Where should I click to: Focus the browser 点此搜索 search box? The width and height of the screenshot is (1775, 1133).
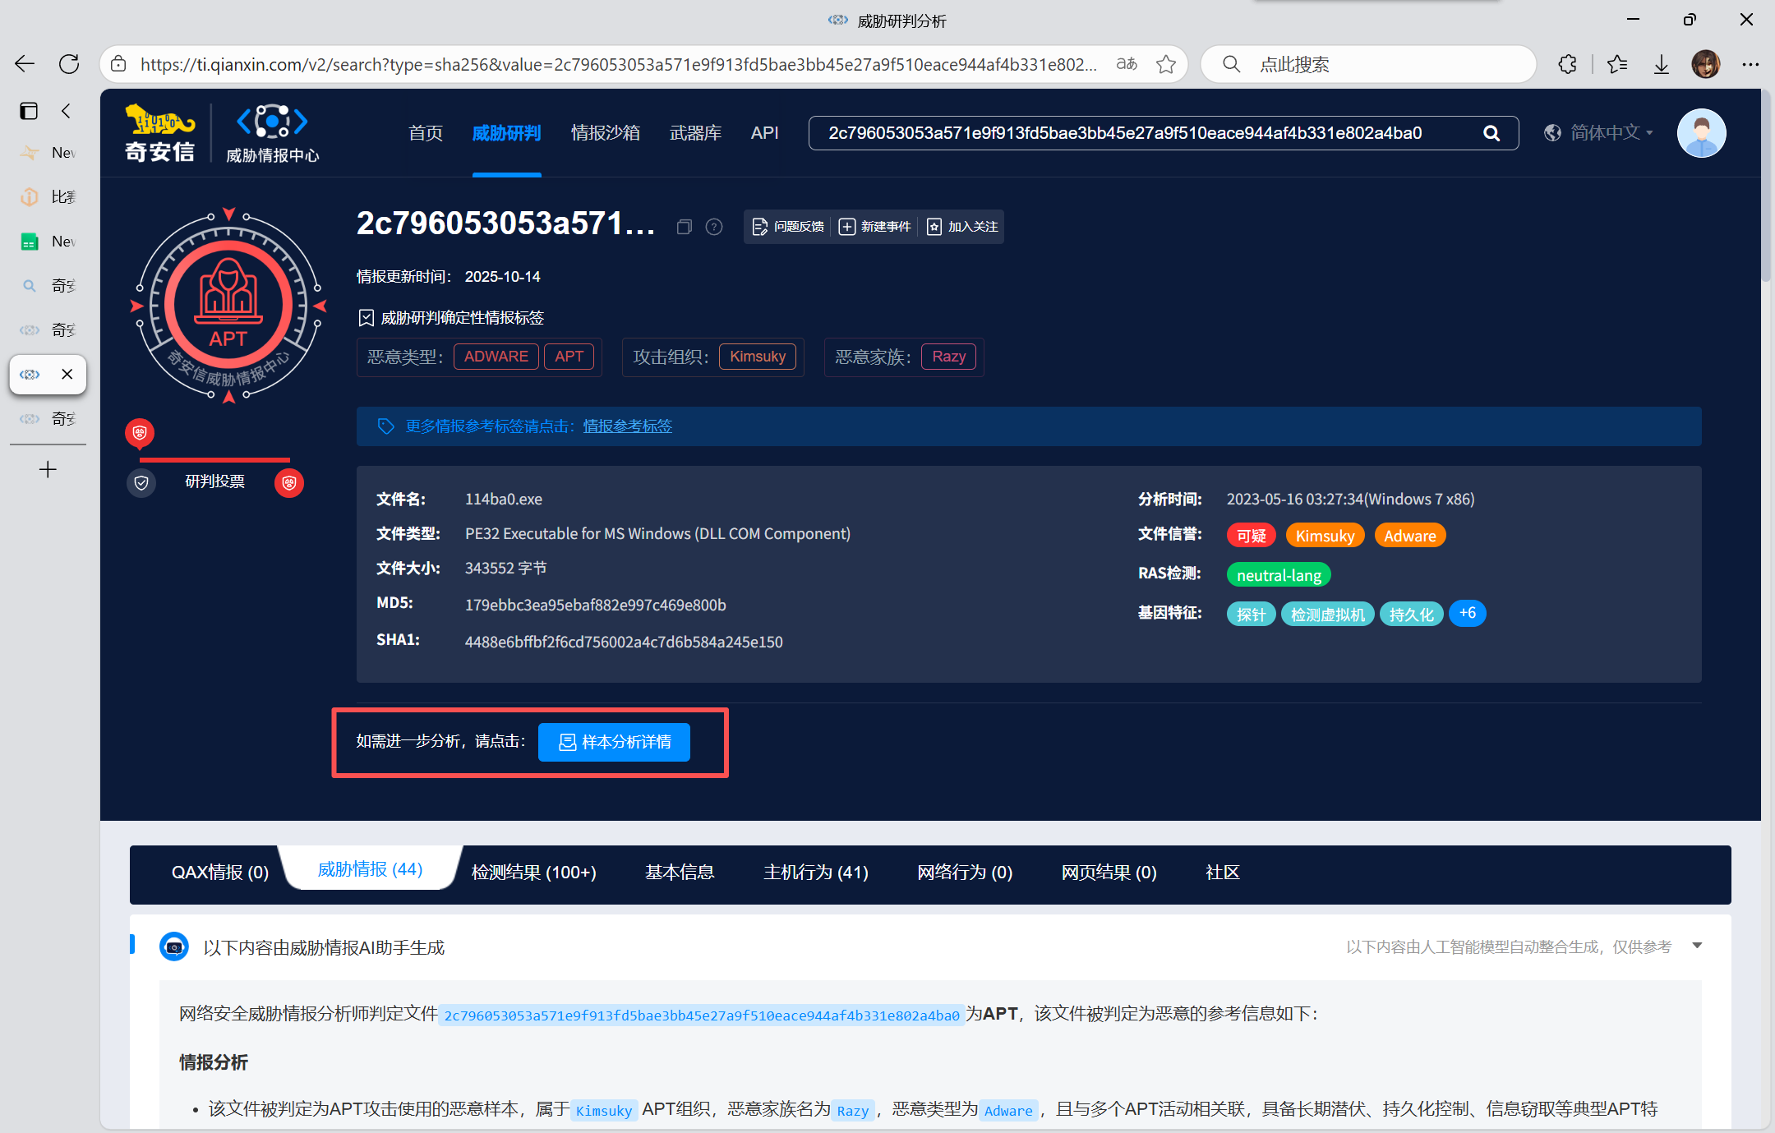tap(1368, 64)
